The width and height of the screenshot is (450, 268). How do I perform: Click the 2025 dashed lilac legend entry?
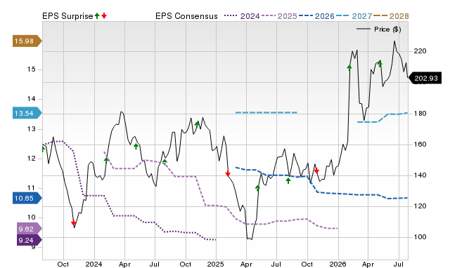(279, 16)
